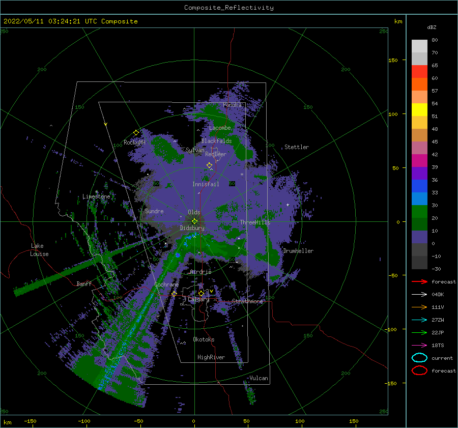
Task: Pick the cyan 27ZW arrow in the legend
Action: pos(419,320)
